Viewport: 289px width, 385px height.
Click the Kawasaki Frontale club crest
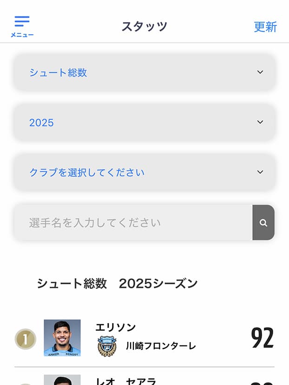107,346
